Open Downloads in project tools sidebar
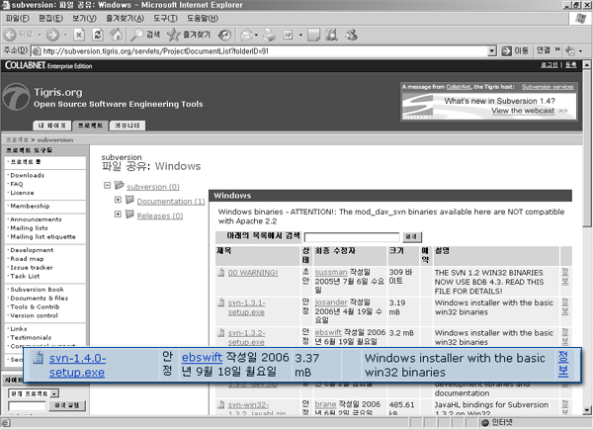Viewport: 593px width, 430px height. point(28,175)
